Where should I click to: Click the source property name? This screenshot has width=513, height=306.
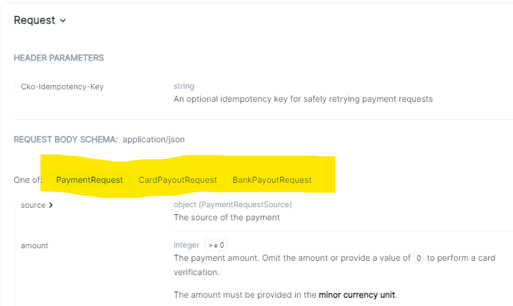click(x=33, y=205)
